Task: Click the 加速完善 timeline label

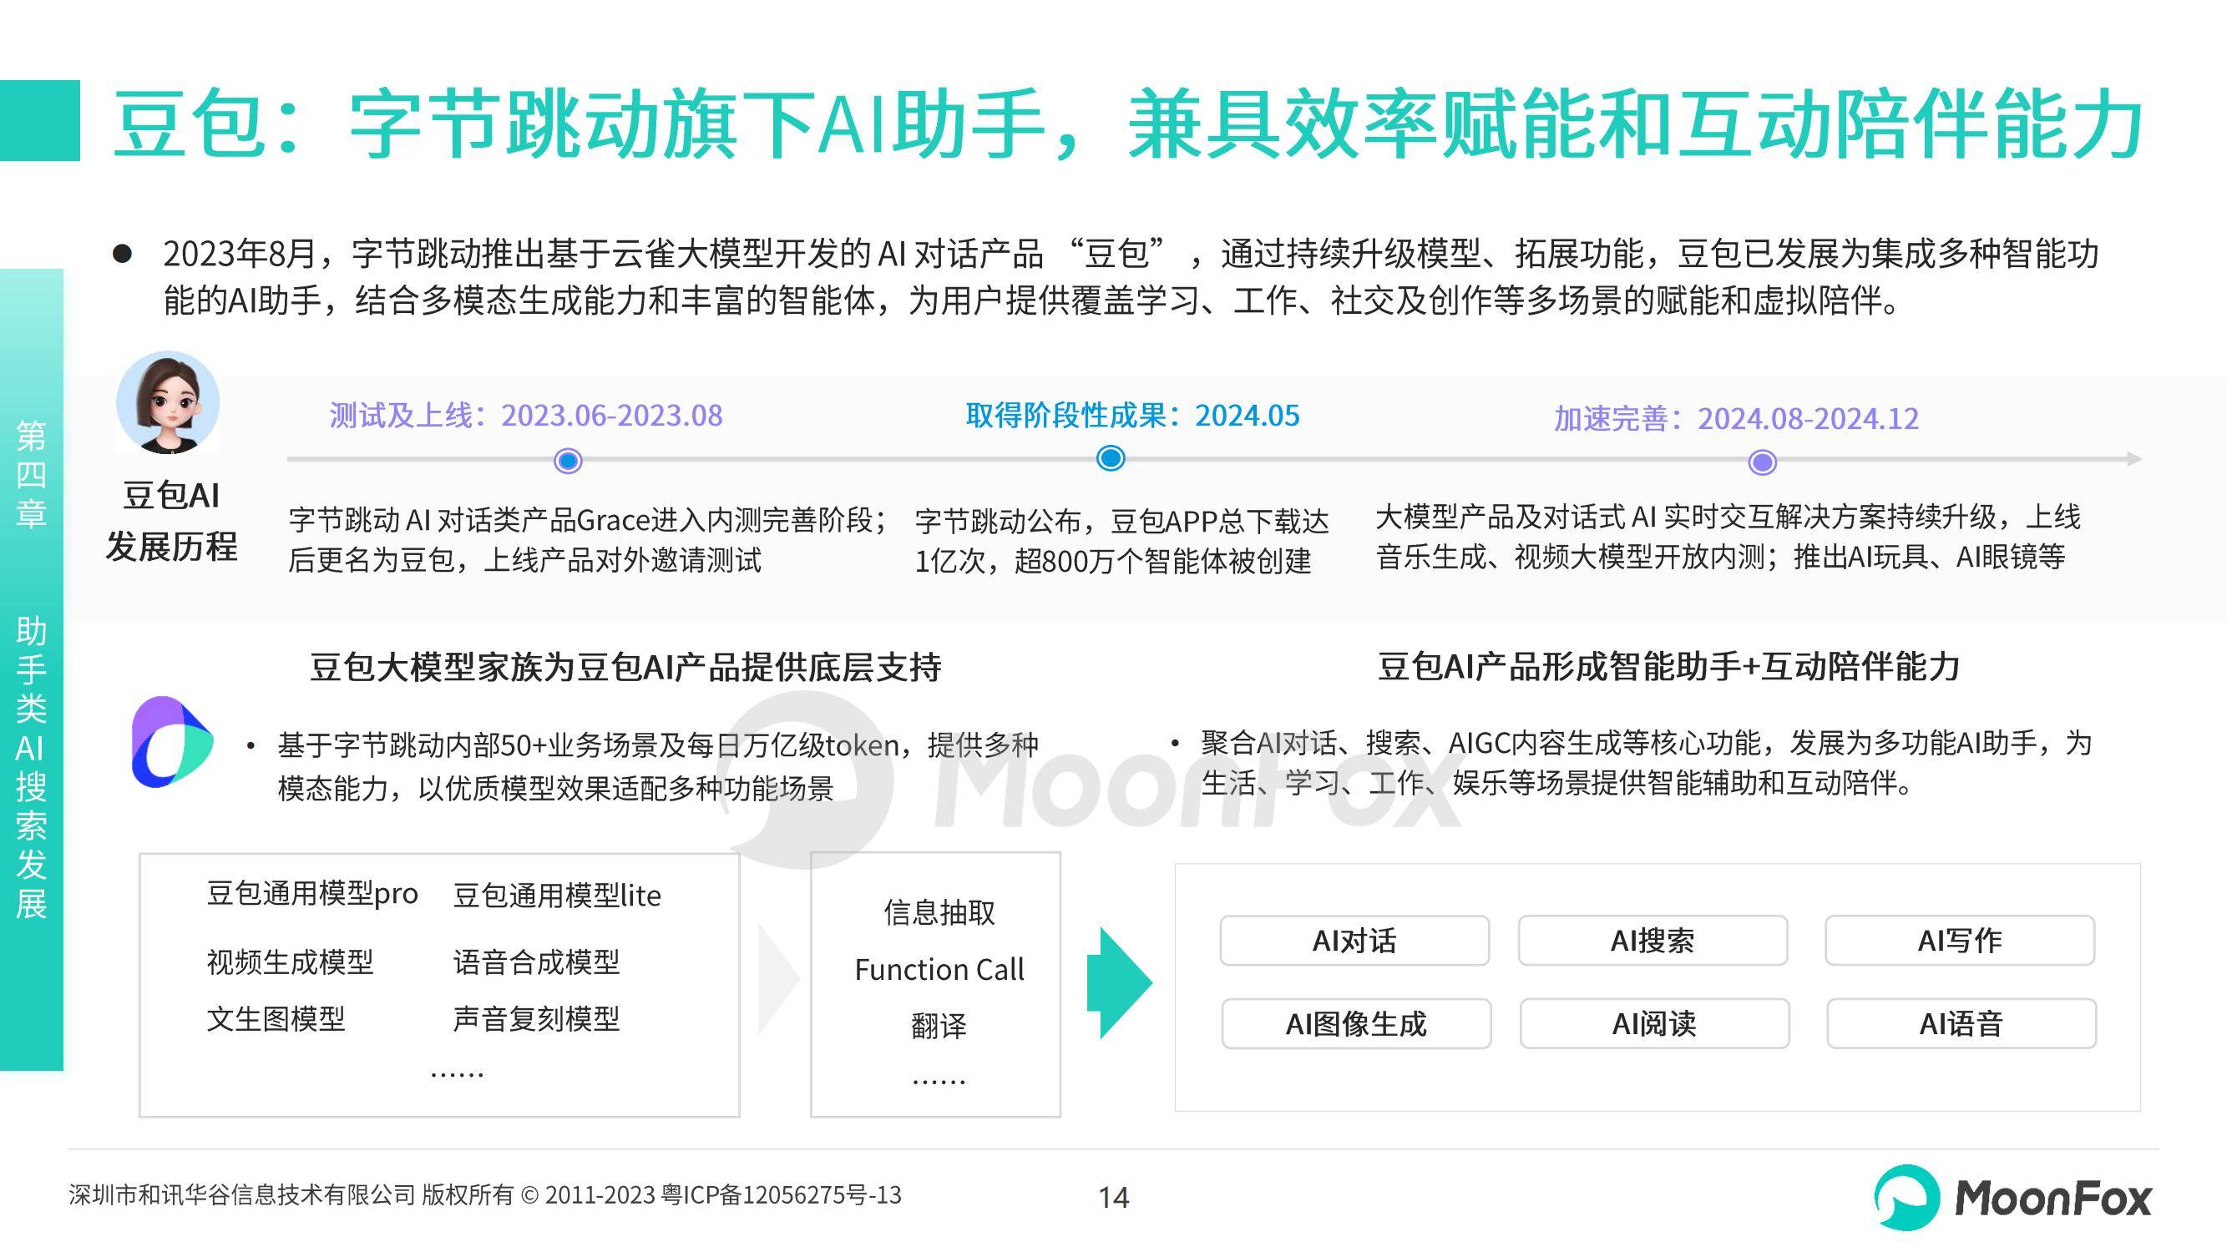Action: click(1736, 418)
